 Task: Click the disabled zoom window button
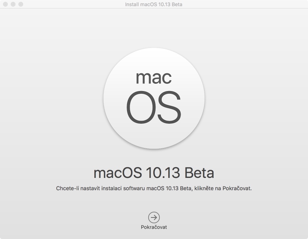coord(21,4)
